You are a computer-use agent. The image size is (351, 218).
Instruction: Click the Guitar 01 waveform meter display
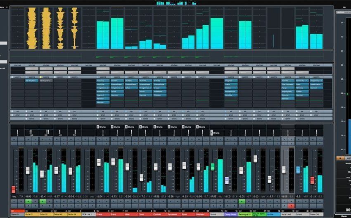point(32,28)
